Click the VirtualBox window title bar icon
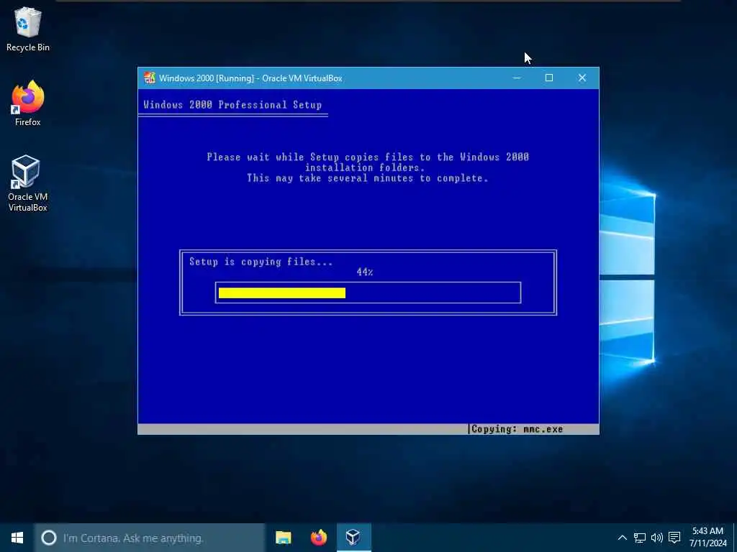Screen dimensions: 737x552 [150, 78]
